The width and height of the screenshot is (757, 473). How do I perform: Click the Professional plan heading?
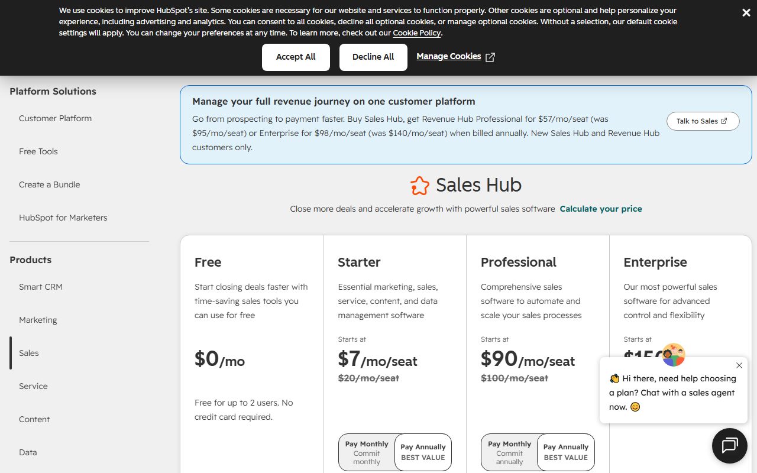(519, 262)
